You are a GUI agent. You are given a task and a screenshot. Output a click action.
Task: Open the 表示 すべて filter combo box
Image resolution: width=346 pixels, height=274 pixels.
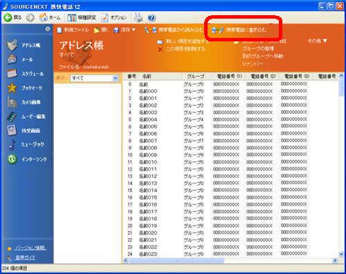(94, 78)
